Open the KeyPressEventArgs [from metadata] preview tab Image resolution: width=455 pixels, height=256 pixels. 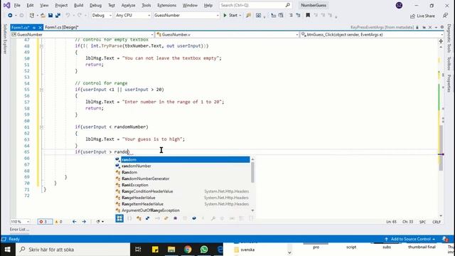point(382,27)
